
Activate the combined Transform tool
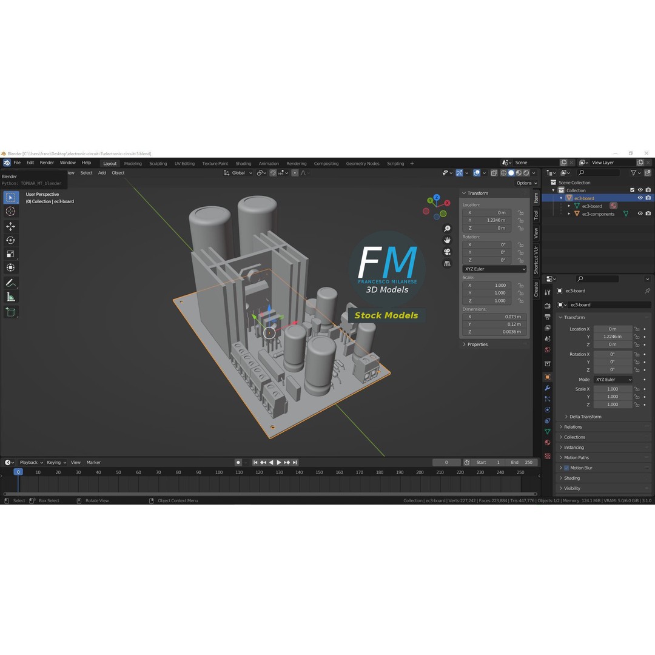10,268
